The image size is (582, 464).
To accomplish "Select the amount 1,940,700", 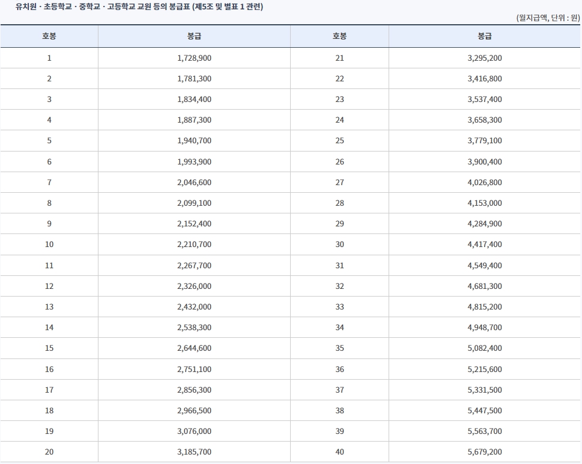I will tap(194, 140).
